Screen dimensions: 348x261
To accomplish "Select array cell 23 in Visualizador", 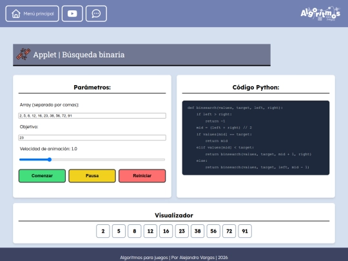I will (182, 231).
